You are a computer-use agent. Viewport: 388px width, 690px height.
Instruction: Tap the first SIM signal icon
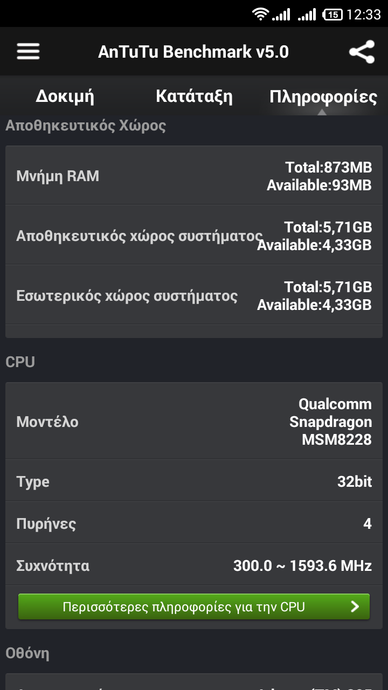(x=281, y=15)
